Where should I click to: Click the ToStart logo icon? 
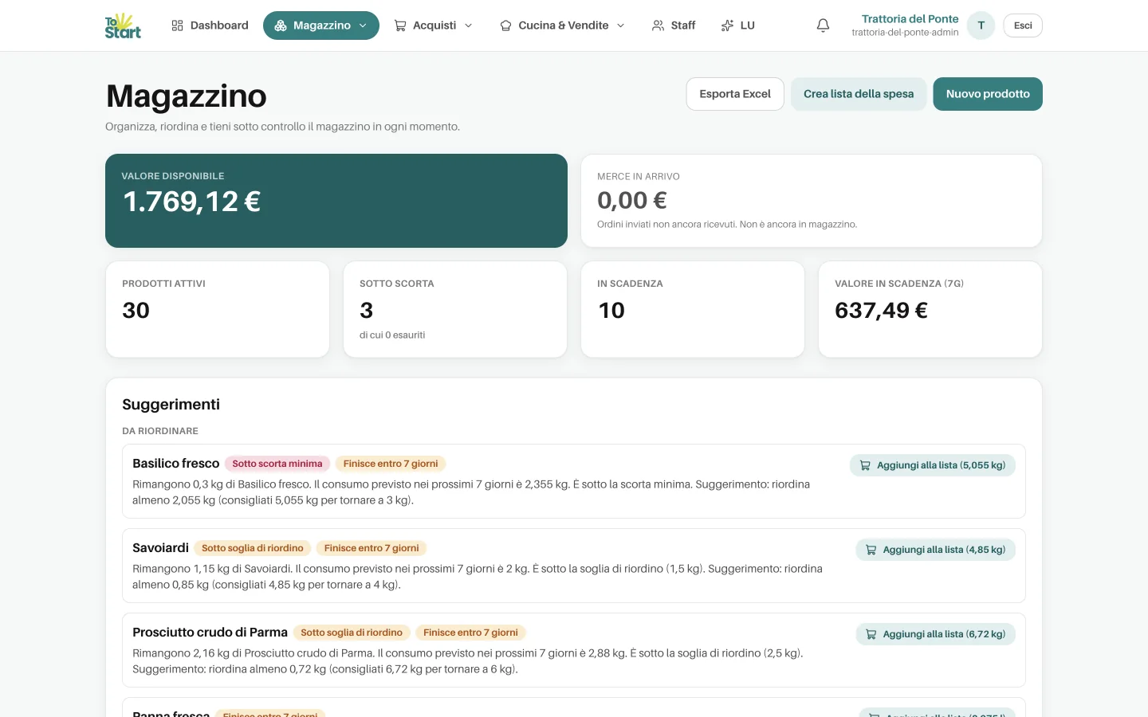[123, 25]
